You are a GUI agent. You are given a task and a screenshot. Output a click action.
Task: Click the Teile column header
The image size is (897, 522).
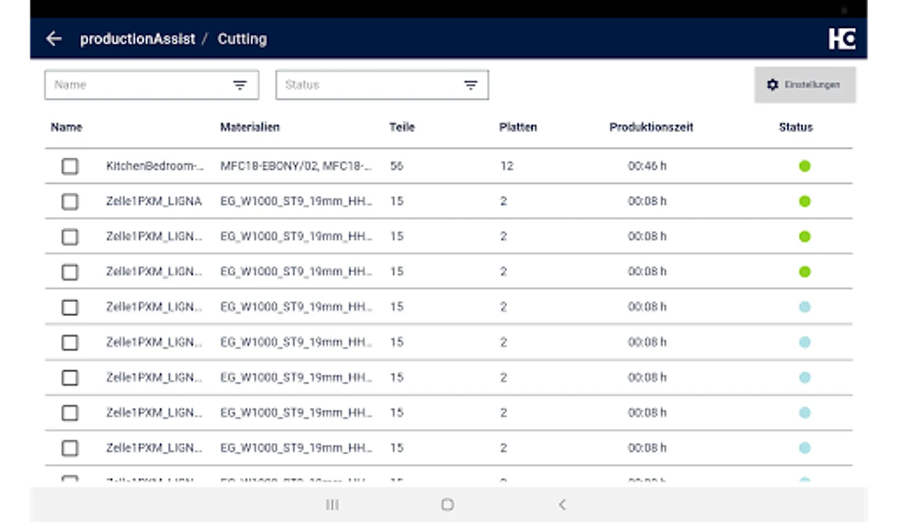(x=402, y=127)
